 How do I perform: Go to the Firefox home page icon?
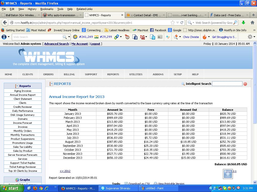252,22
